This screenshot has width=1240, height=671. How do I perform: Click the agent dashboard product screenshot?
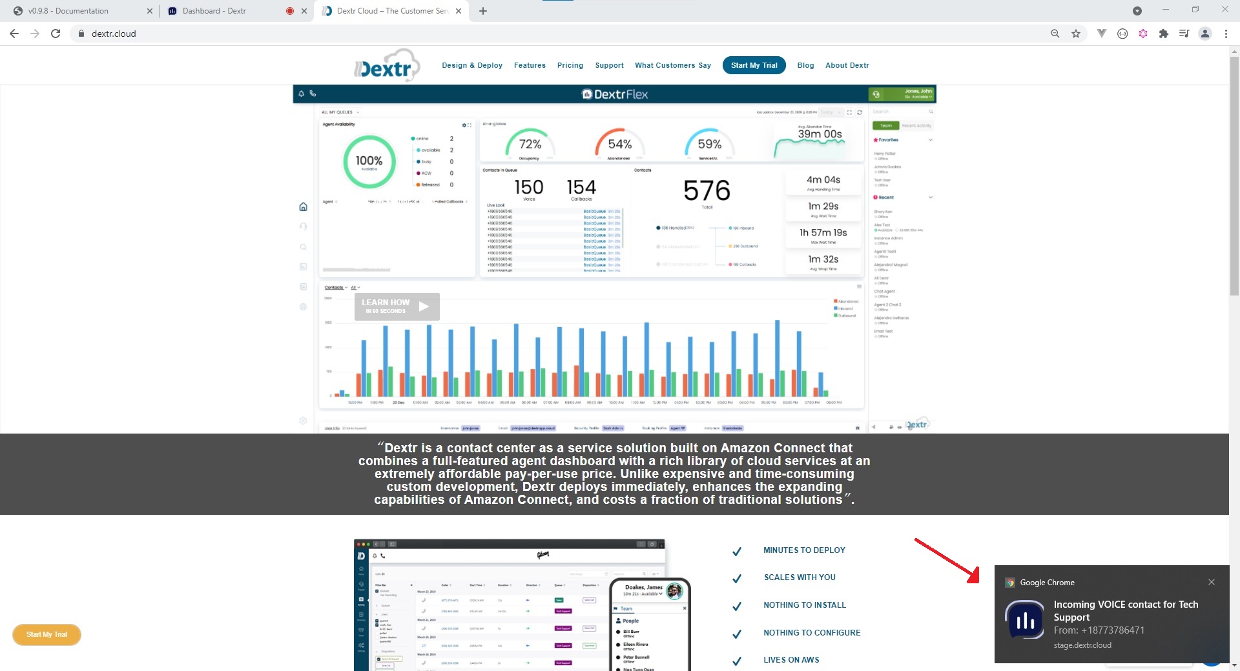coord(522,605)
